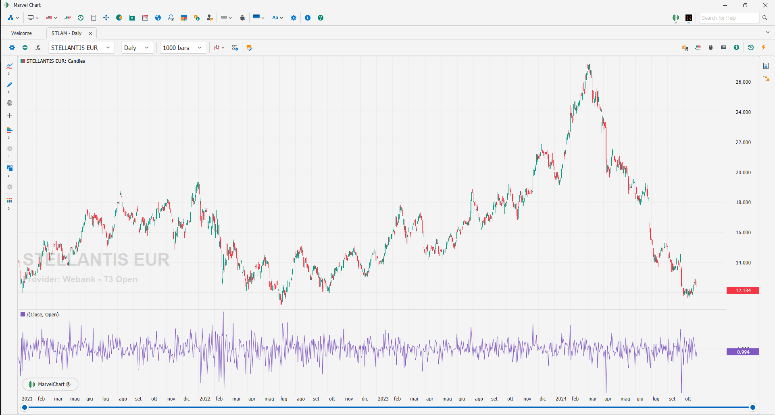Click the Search for Help field

[x=729, y=18]
